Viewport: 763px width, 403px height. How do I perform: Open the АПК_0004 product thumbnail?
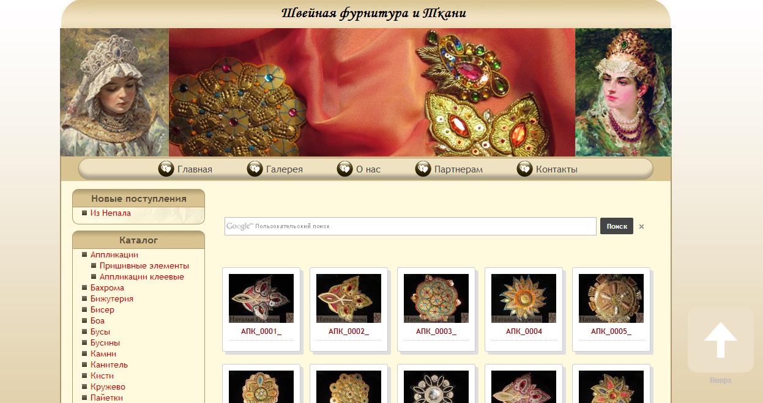tap(524, 298)
